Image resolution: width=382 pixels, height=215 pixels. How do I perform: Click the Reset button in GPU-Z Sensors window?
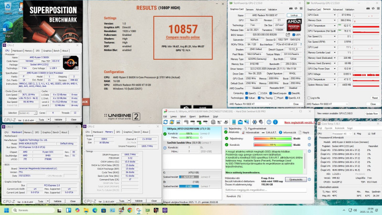tap(375, 98)
